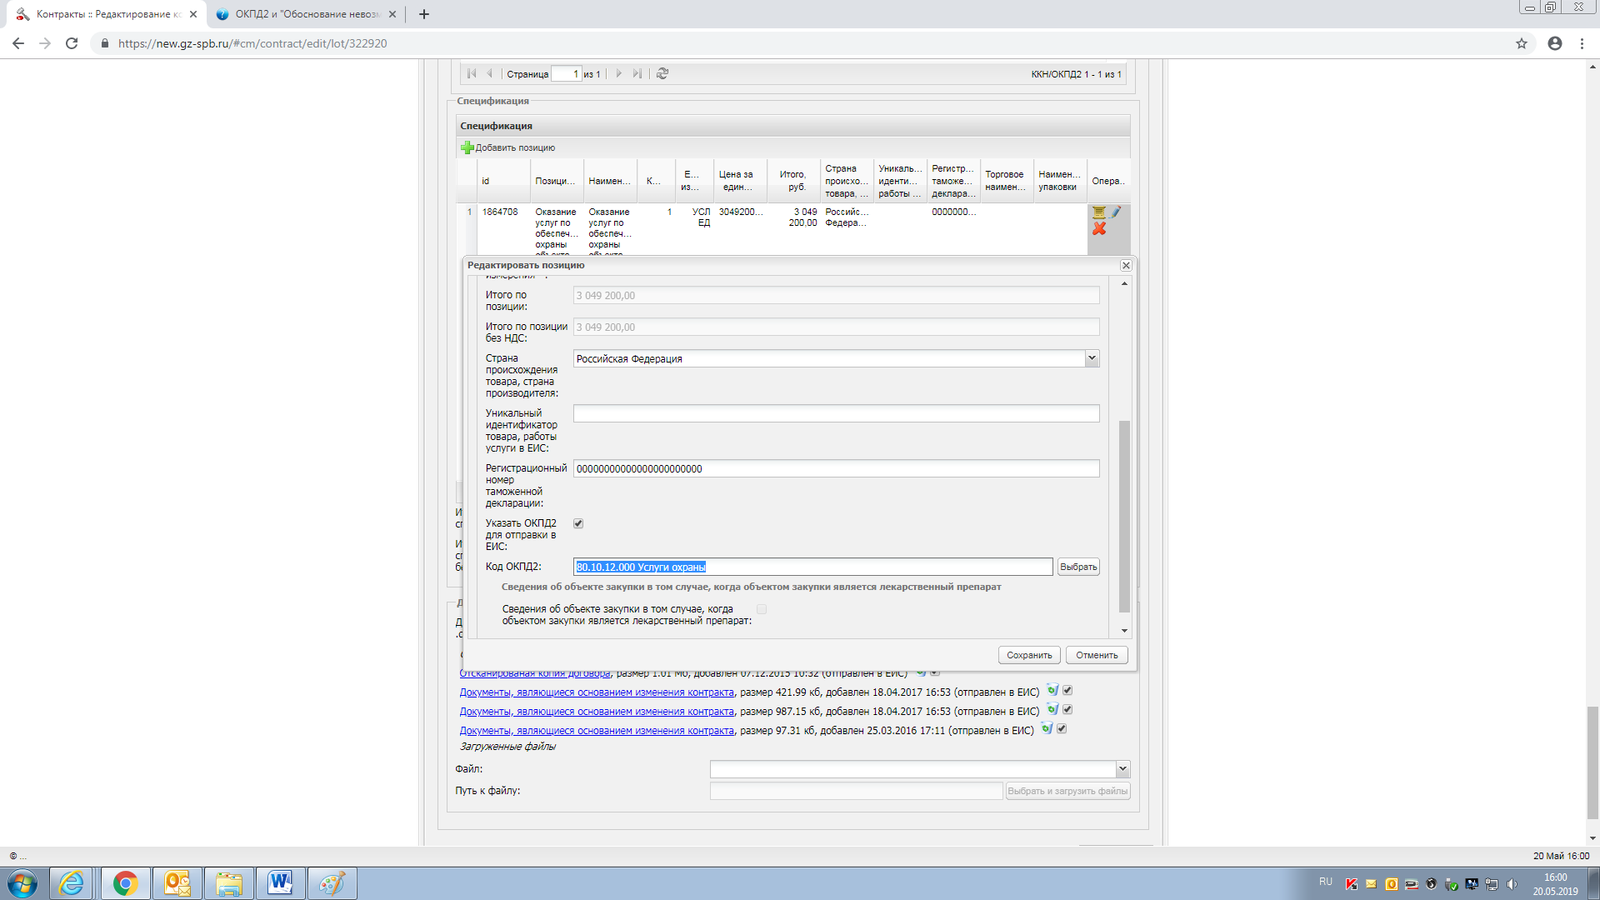Click the pencil edit icon in specification row
This screenshot has height=900, width=1600.
coord(1116,212)
